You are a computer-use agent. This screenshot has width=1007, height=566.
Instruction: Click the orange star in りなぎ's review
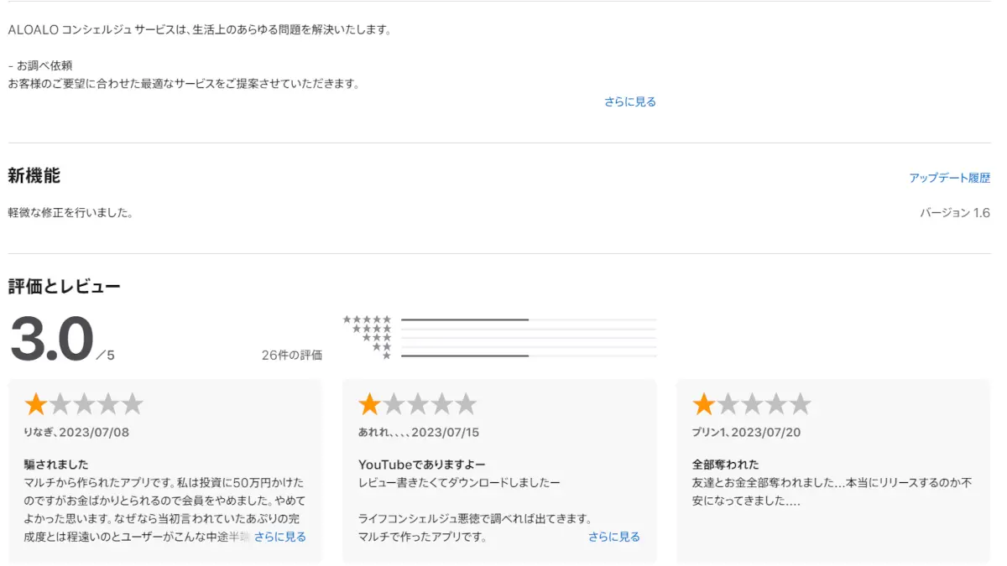tap(35, 405)
